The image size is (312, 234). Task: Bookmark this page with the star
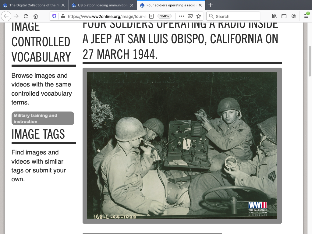199,16
